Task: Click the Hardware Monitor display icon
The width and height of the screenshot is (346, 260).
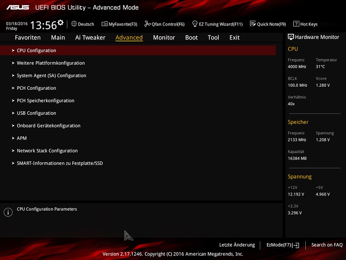Action: pos(291,37)
